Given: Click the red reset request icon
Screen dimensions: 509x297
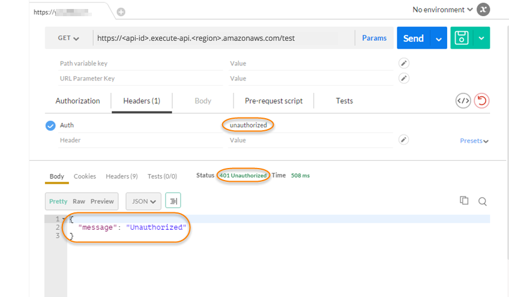Looking at the screenshot, I should click(x=481, y=101).
